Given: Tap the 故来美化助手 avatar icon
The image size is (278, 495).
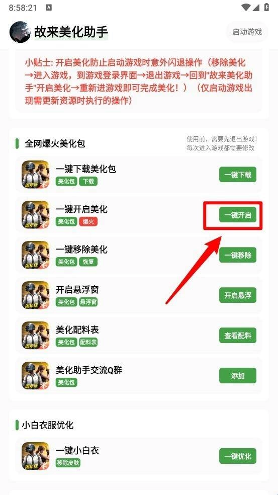Looking at the screenshot, I should point(20,32).
